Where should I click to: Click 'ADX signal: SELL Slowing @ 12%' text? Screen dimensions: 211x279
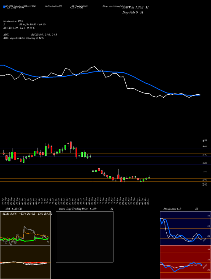24,38
